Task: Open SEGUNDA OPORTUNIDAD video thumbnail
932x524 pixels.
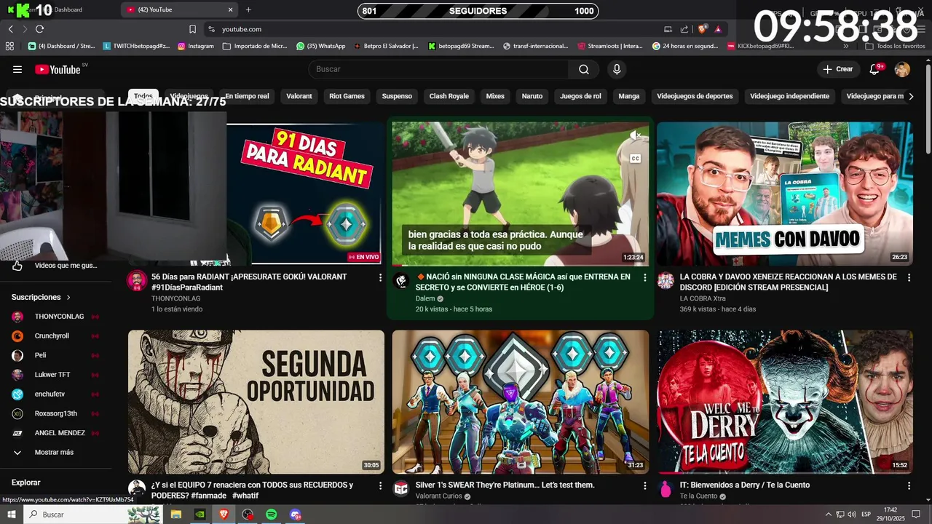Action: [x=256, y=402]
